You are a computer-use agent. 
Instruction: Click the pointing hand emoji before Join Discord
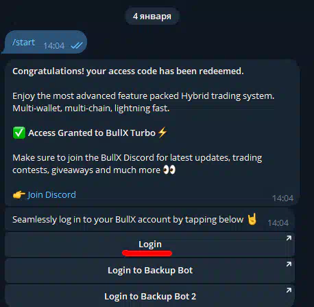pos(19,195)
